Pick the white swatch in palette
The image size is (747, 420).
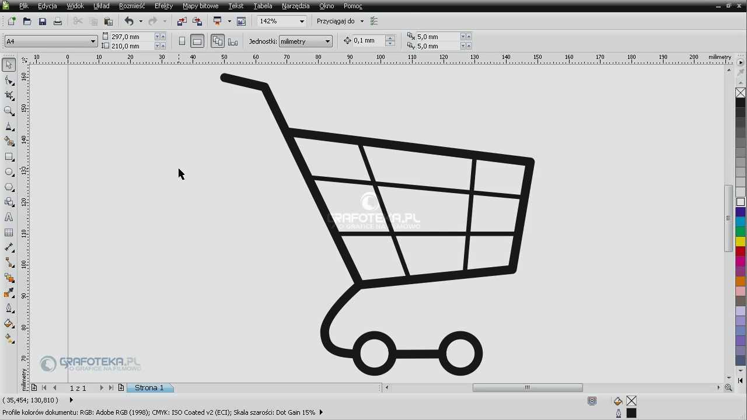click(x=741, y=202)
